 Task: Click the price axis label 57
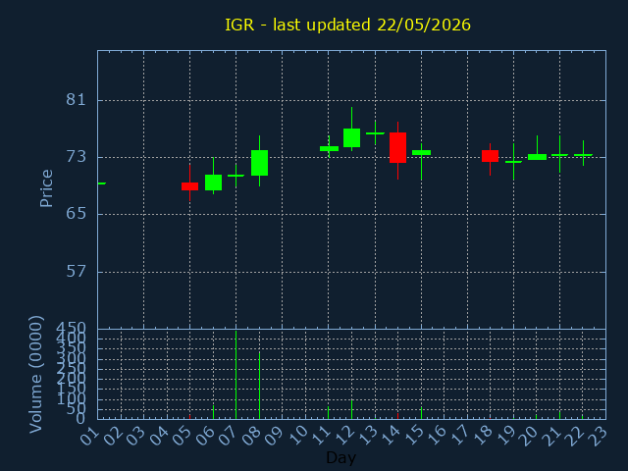(x=77, y=271)
